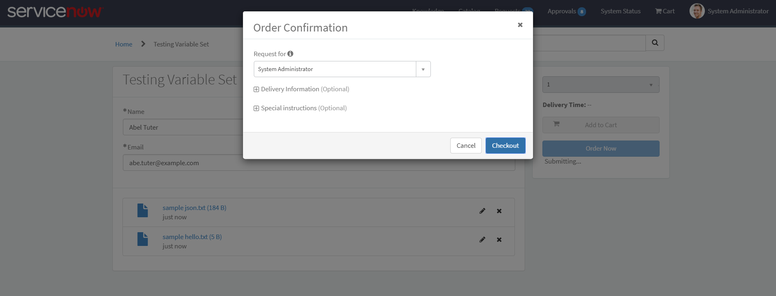Delete the sample hello.txt attachment
Image resolution: width=776 pixels, height=296 pixels.
point(499,239)
